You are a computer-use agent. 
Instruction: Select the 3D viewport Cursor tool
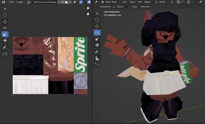[97, 20]
